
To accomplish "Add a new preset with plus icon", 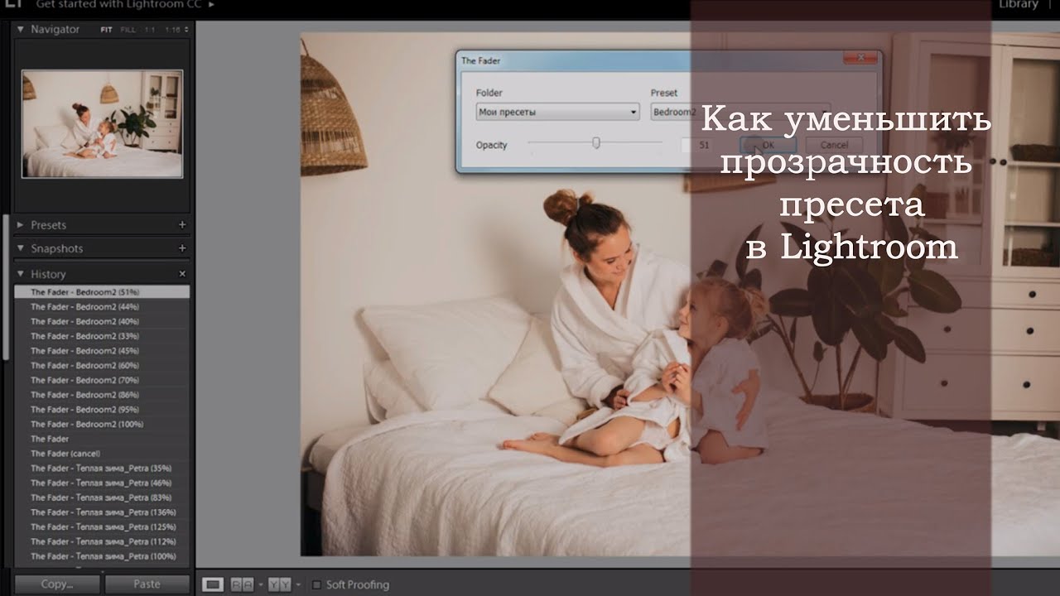I will pyautogui.click(x=182, y=225).
